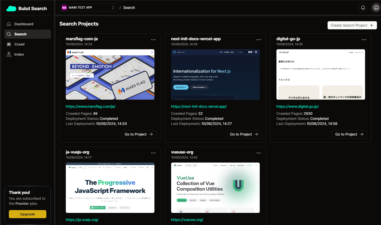This screenshot has height=225, width=381.
Task: Click Last Deployment 10/06/2024, 14:58 text
Action: [x=307, y=124]
